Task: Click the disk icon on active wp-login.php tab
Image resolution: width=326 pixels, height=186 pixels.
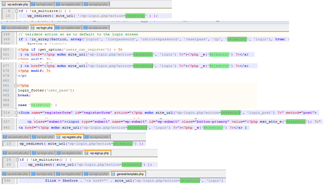Action: [x=33, y=28]
